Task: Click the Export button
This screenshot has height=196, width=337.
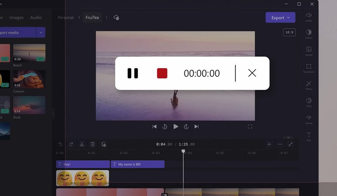Action: pyautogui.click(x=280, y=18)
